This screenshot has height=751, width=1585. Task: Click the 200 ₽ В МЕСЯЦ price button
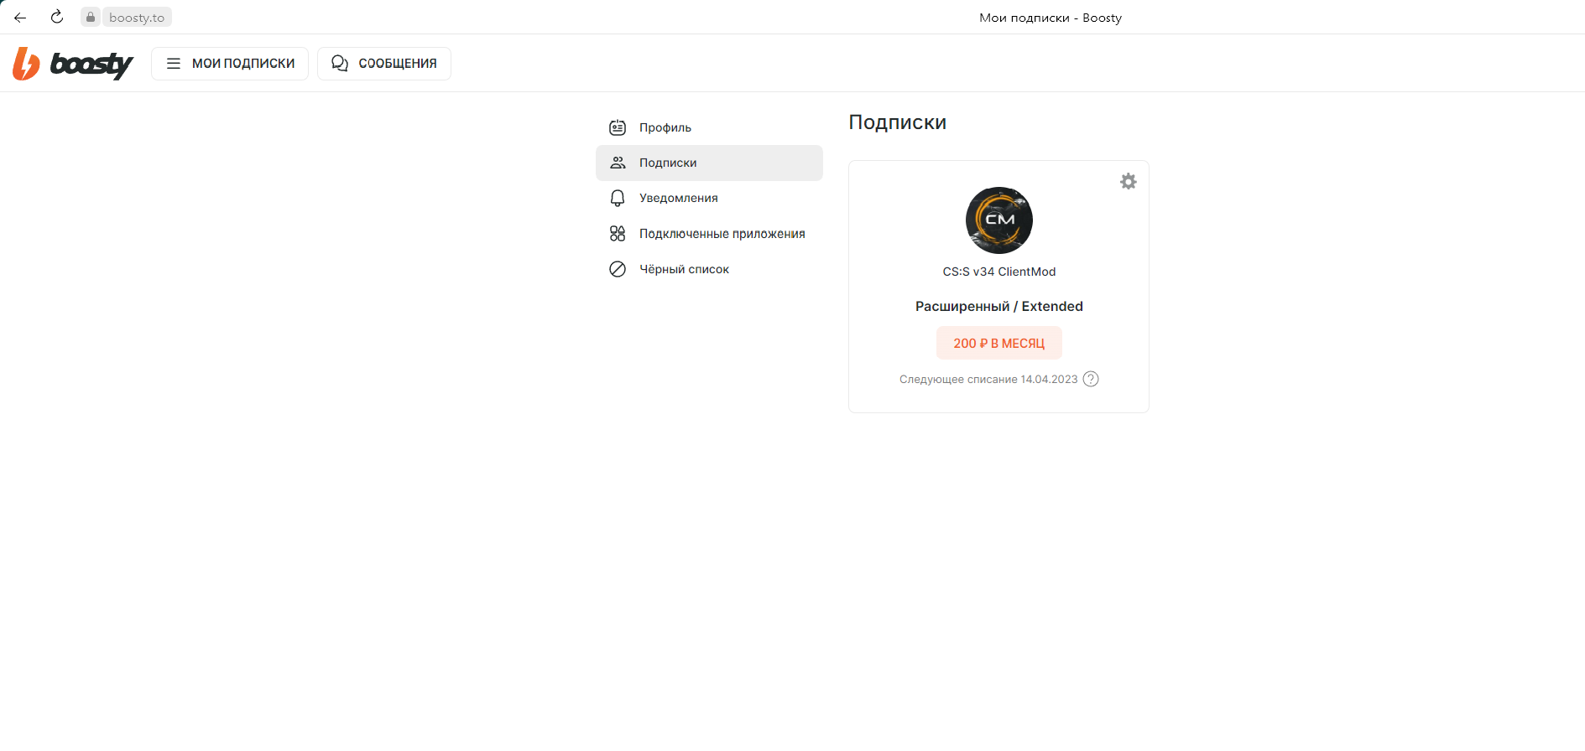[x=999, y=343]
